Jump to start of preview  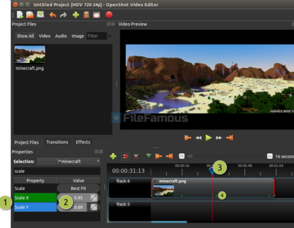point(188,138)
